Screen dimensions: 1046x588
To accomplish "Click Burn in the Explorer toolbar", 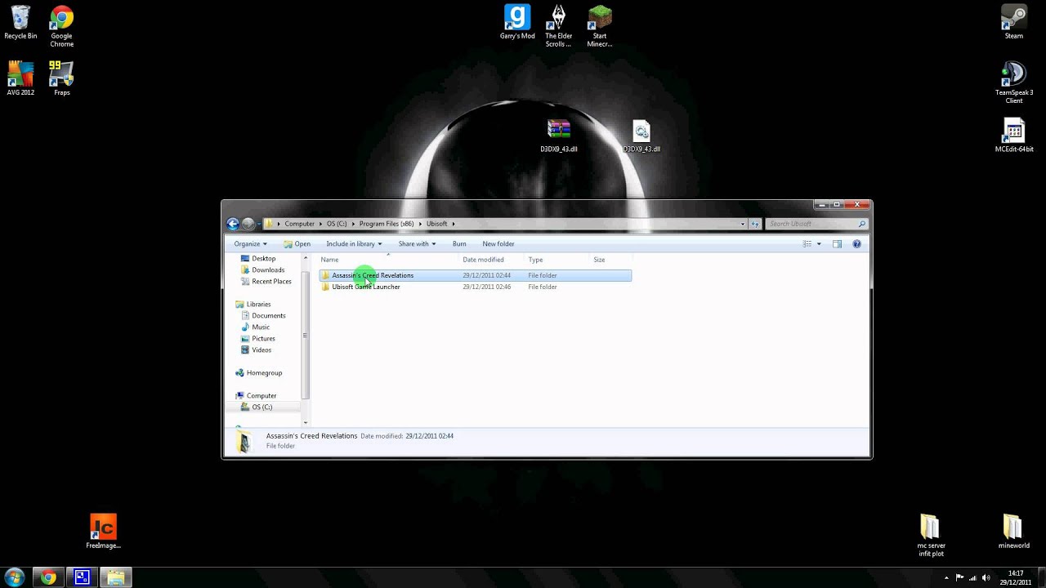I will pyautogui.click(x=459, y=244).
